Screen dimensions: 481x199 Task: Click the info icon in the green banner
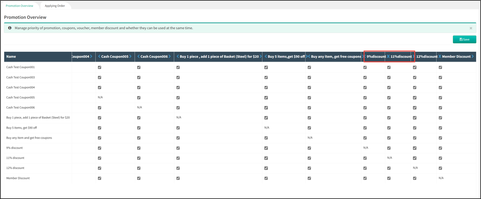pos(10,28)
